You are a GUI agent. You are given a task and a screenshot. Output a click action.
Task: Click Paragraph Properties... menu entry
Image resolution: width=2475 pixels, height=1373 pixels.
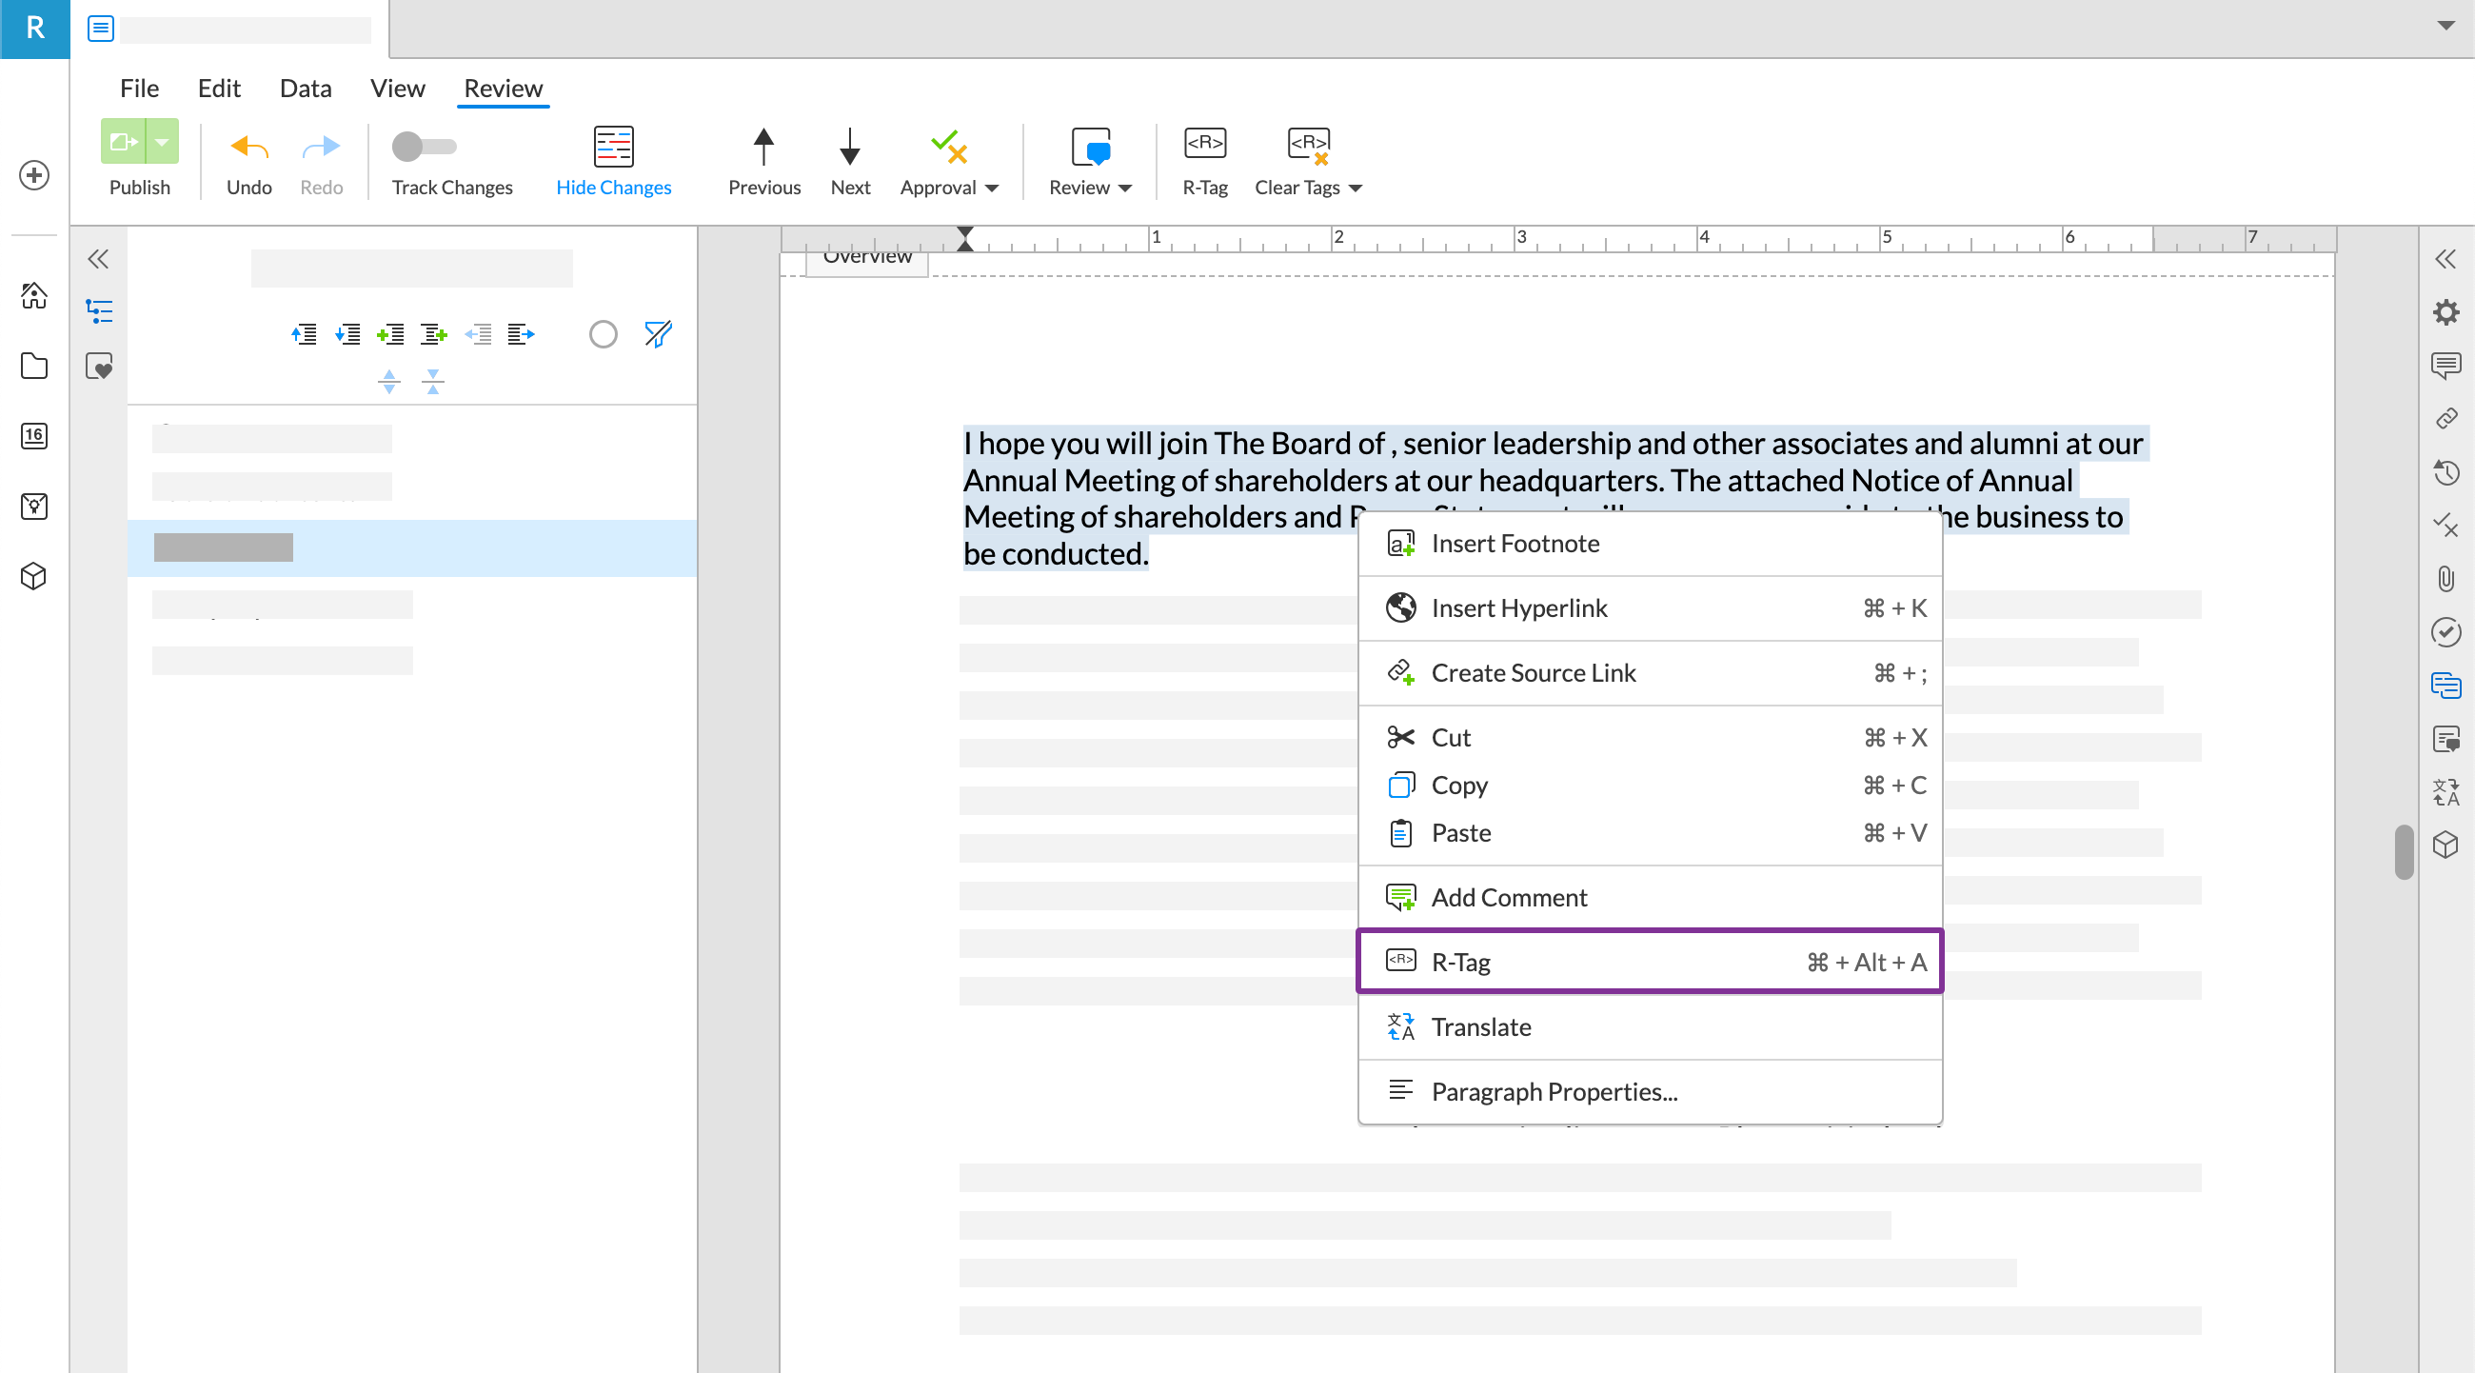[1554, 1090]
